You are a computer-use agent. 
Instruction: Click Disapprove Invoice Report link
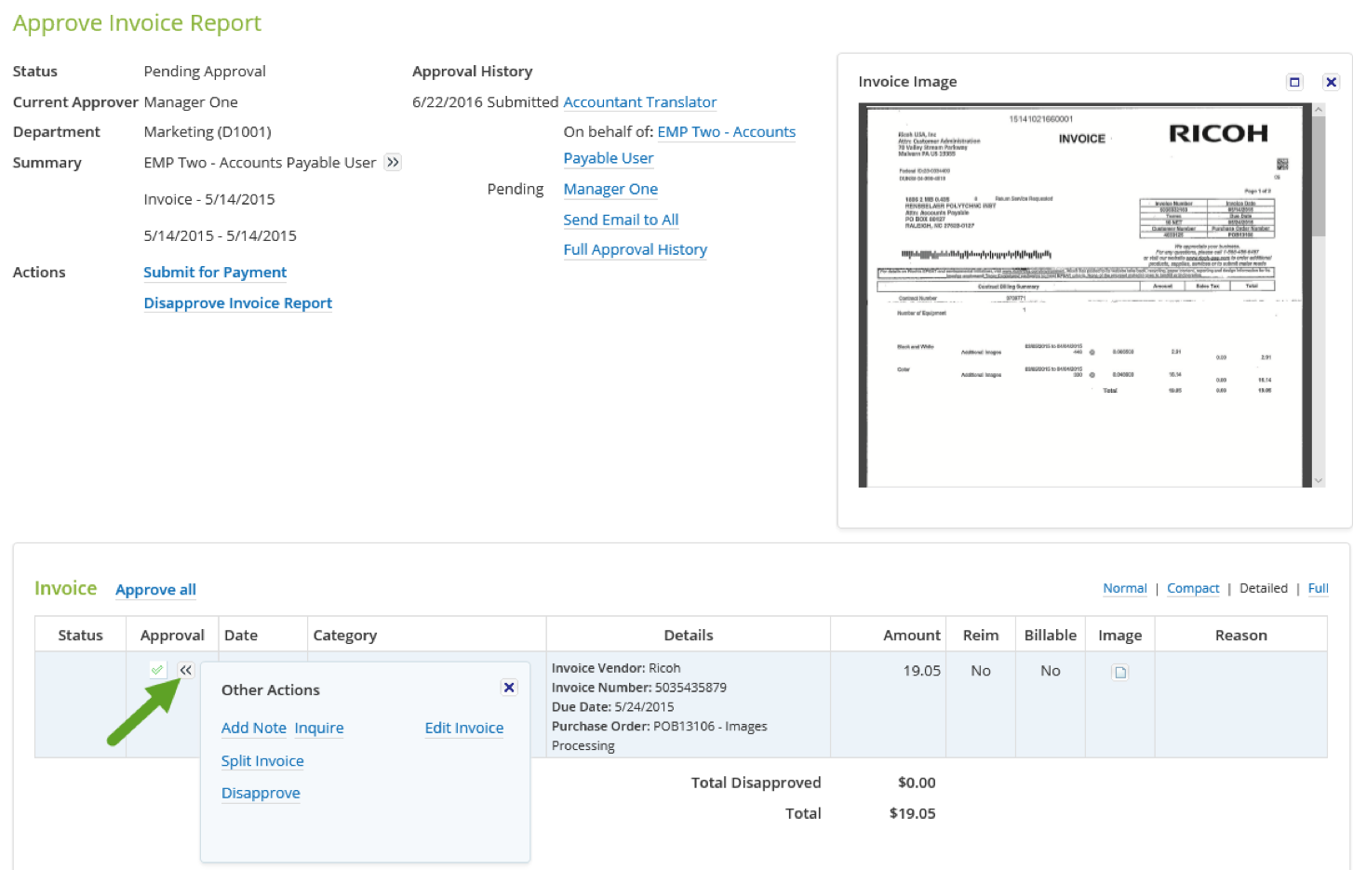pos(237,302)
